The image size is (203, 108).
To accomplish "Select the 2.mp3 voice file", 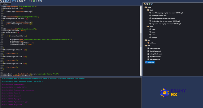I will point(153,32).
